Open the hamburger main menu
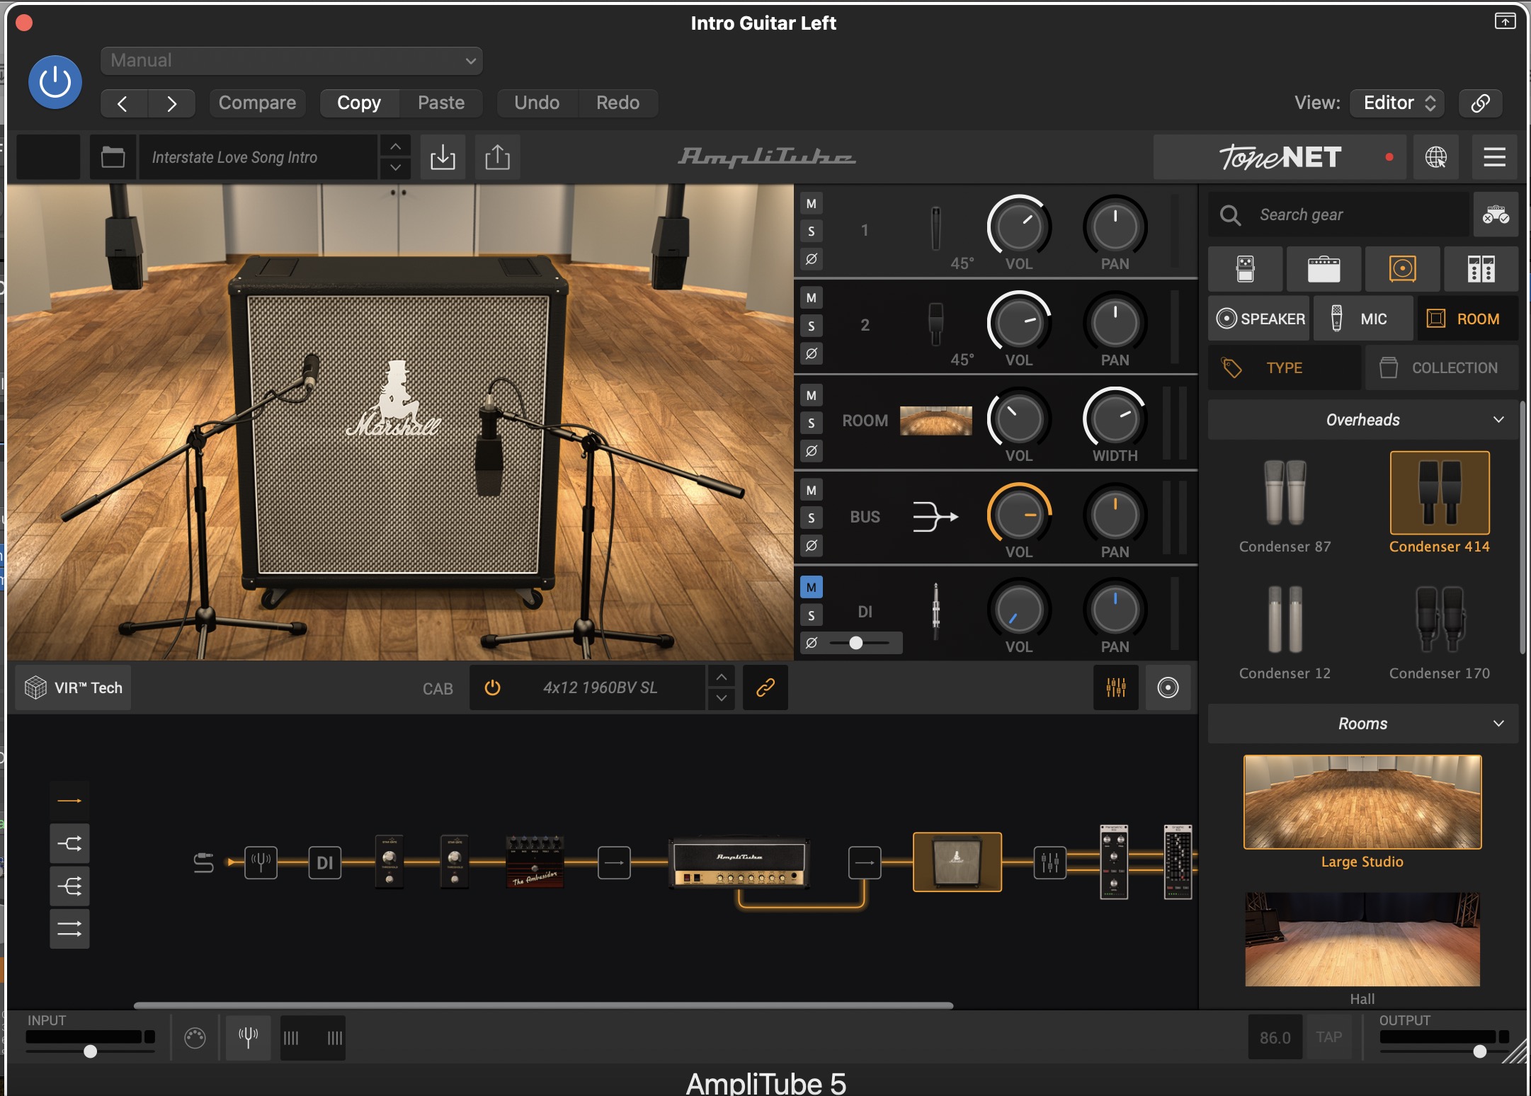1531x1096 pixels. click(1494, 157)
